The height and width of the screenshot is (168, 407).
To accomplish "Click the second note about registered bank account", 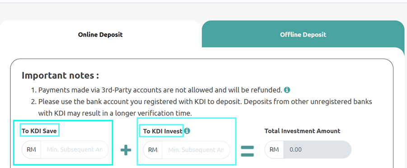I will pos(201,102).
